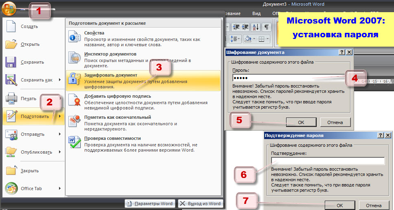The height and width of the screenshot is (210, 394).
Task: Click help ? in Шифрование документа dialog
Action: point(342,52)
